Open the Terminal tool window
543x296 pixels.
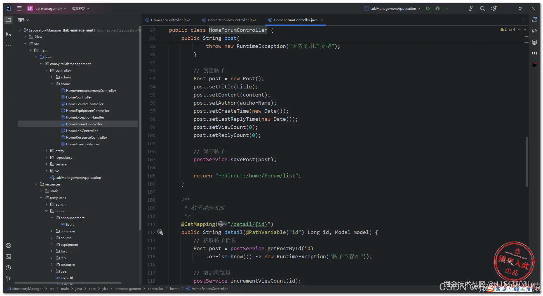coord(8,257)
